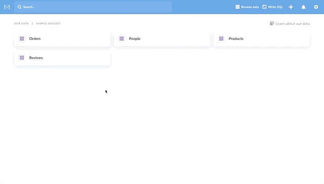This screenshot has height=184, width=324.
Task: Click the Write SQL console icon
Action: click(x=264, y=7)
